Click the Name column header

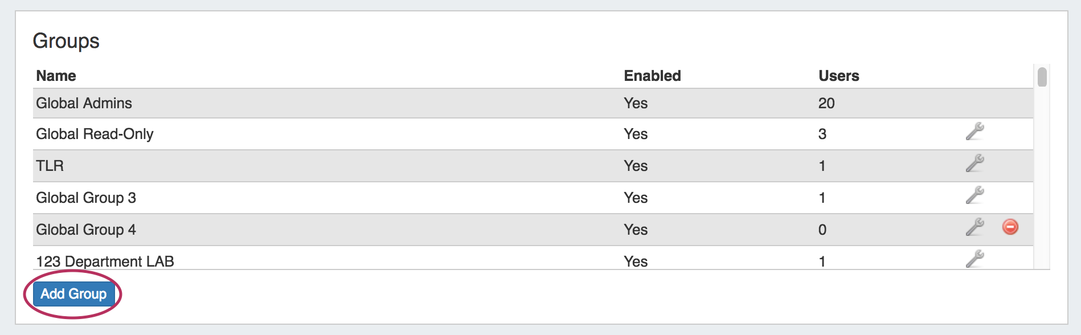tap(56, 76)
